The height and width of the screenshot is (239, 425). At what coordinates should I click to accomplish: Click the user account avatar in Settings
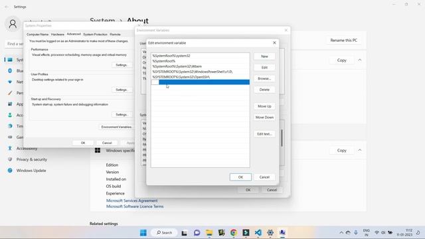pos(13,24)
